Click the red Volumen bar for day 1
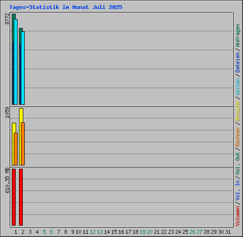Image resolution: width=243 pixels, height=237 pixels. 14,197
